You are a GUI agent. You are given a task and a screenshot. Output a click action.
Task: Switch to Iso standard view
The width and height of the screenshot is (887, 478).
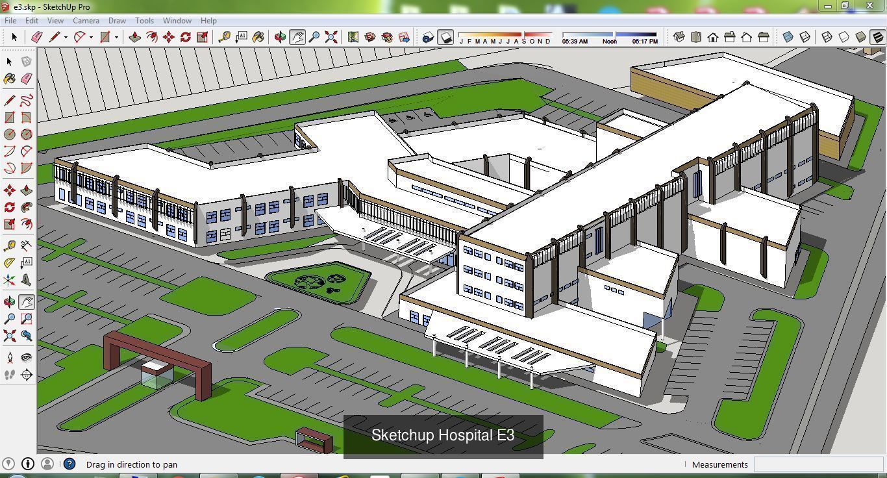pos(679,37)
